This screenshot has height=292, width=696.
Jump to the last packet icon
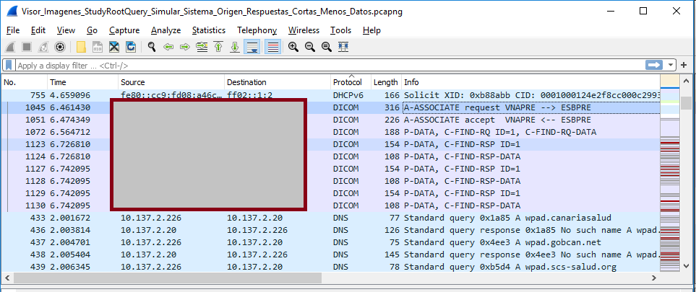pyautogui.click(x=235, y=47)
